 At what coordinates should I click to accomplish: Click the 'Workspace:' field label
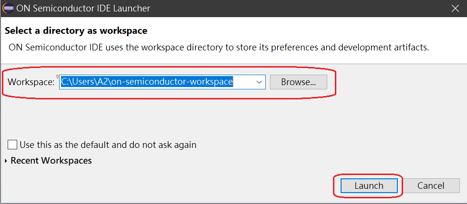(31, 82)
